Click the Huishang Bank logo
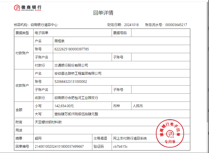Screen dimensions: 209x153 pos(28,8)
